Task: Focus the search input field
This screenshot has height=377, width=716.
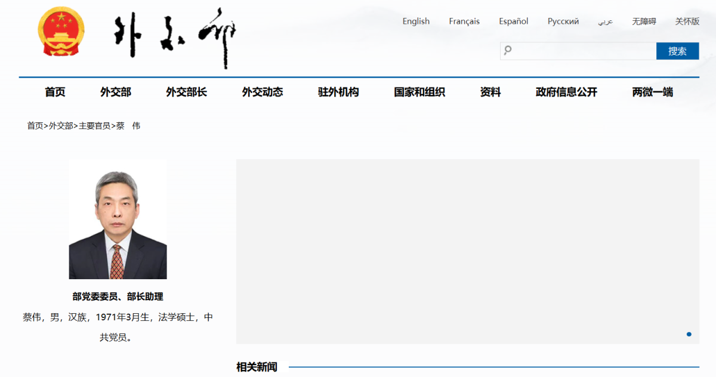Action: tap(578, 51)
